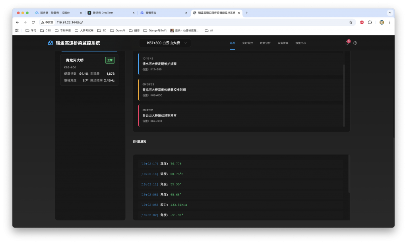Open the Chrome three-dot menu

[x=390, y=22]
